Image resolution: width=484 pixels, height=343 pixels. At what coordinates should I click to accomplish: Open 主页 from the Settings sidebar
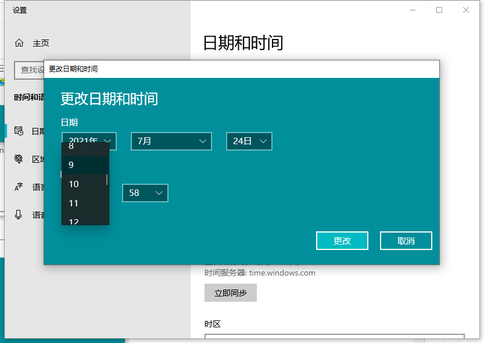coord(38,43)
